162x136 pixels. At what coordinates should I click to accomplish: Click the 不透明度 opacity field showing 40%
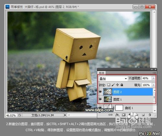147,78
